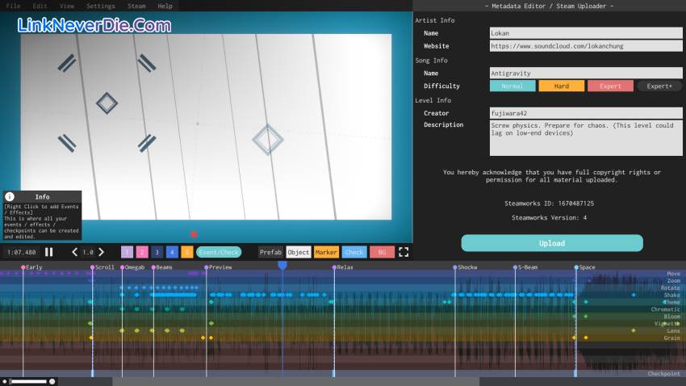Click the timeline zoom slider
The image size is (686, 386).
28,380
